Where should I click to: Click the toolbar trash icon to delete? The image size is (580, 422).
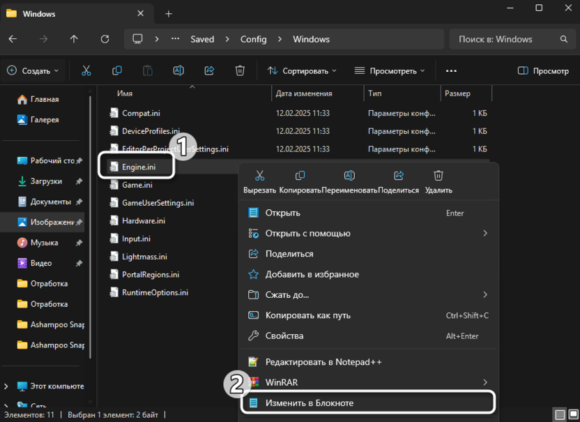240,70
